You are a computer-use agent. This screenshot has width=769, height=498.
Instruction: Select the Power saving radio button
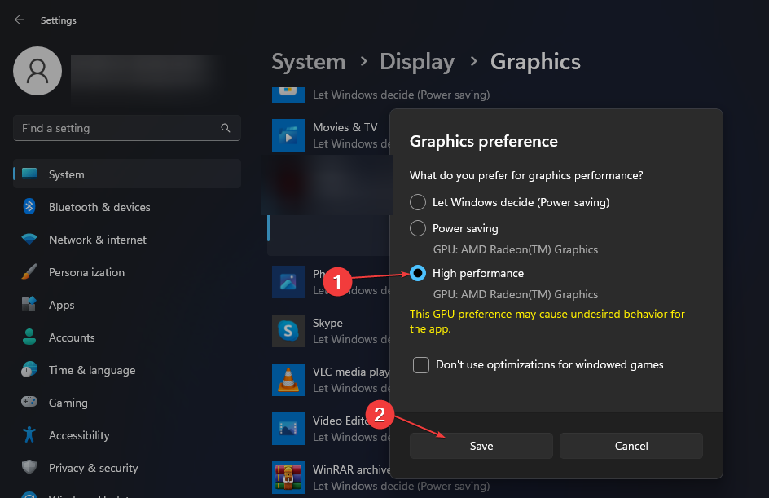pos(418,228)
